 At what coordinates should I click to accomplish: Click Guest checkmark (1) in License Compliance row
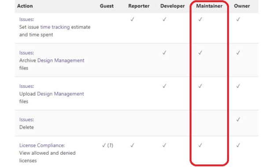(x=107, y=145)
